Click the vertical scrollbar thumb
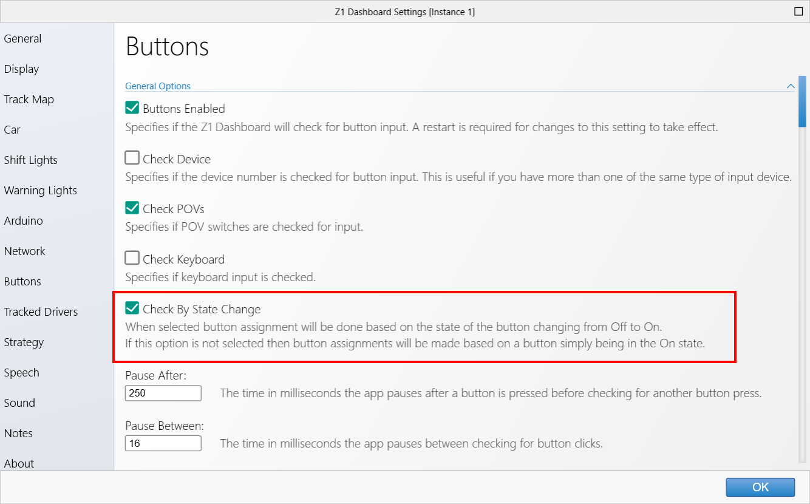810x504 pixels. click(x=803, y=101)
